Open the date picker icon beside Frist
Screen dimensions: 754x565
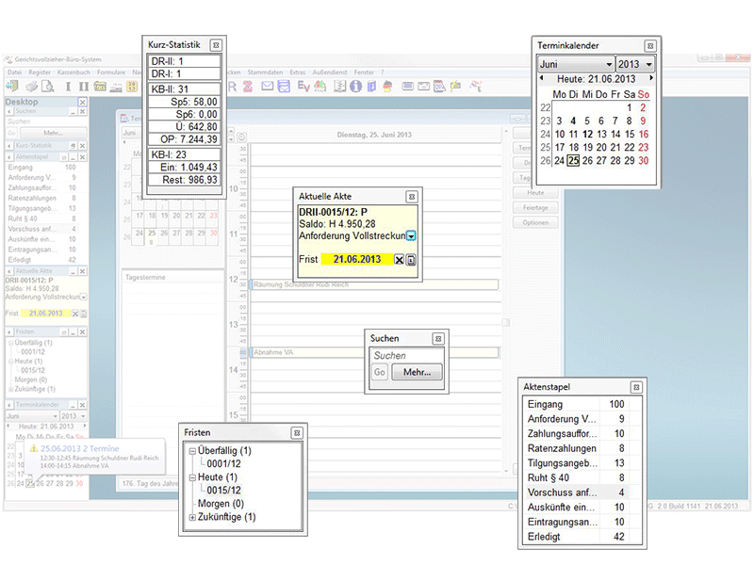point(411,260)
